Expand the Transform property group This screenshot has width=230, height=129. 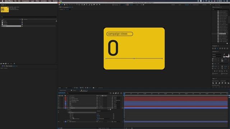coord(66,120)
